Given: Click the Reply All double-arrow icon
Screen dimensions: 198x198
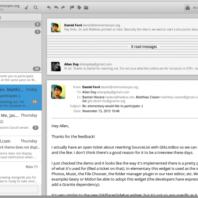Looking at the screenshot, I should (56, 7).
